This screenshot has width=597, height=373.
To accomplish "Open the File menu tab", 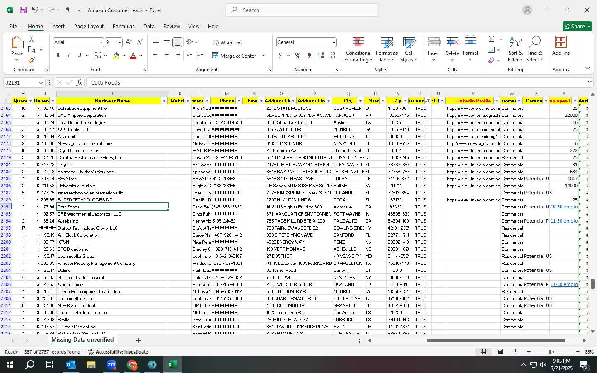I will pyautogui.click(x=13, y=26).
